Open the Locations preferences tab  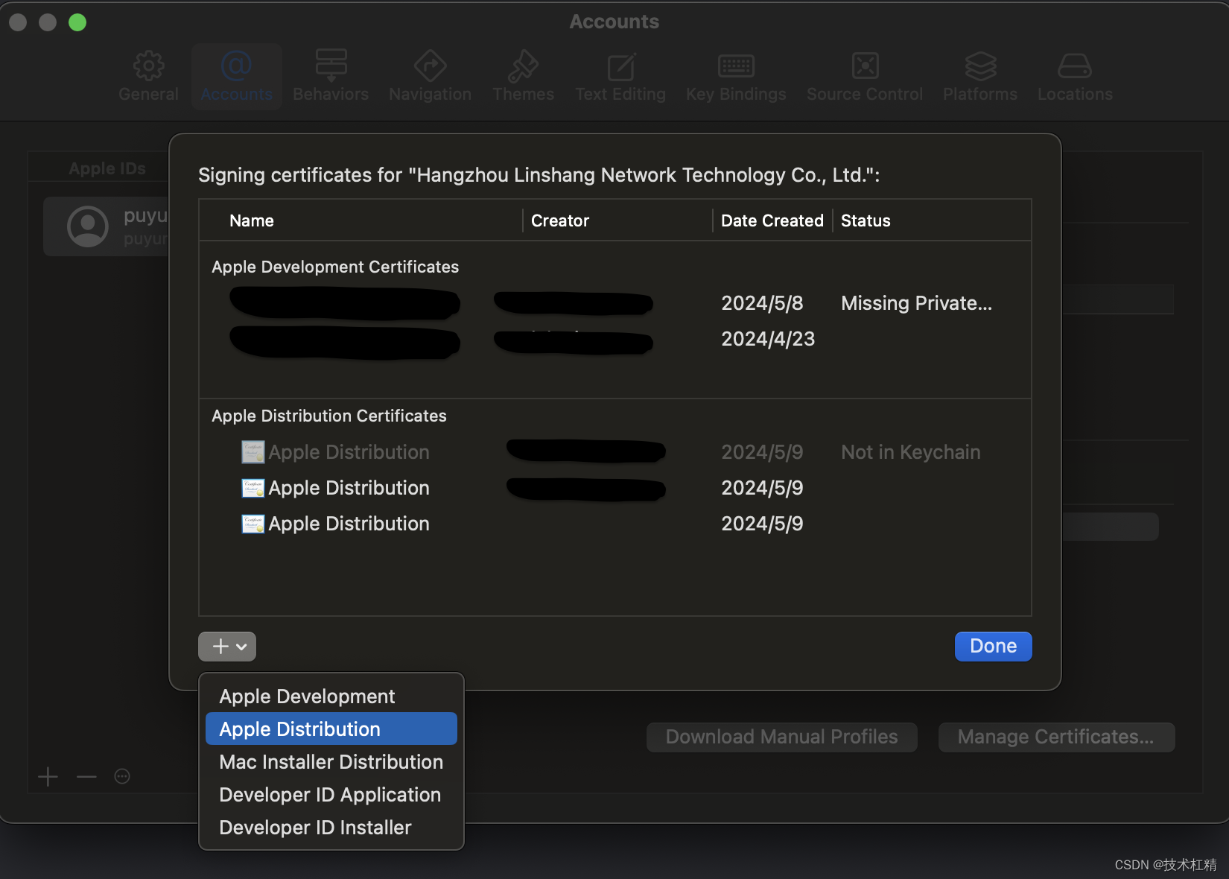tap(1075, 77)
